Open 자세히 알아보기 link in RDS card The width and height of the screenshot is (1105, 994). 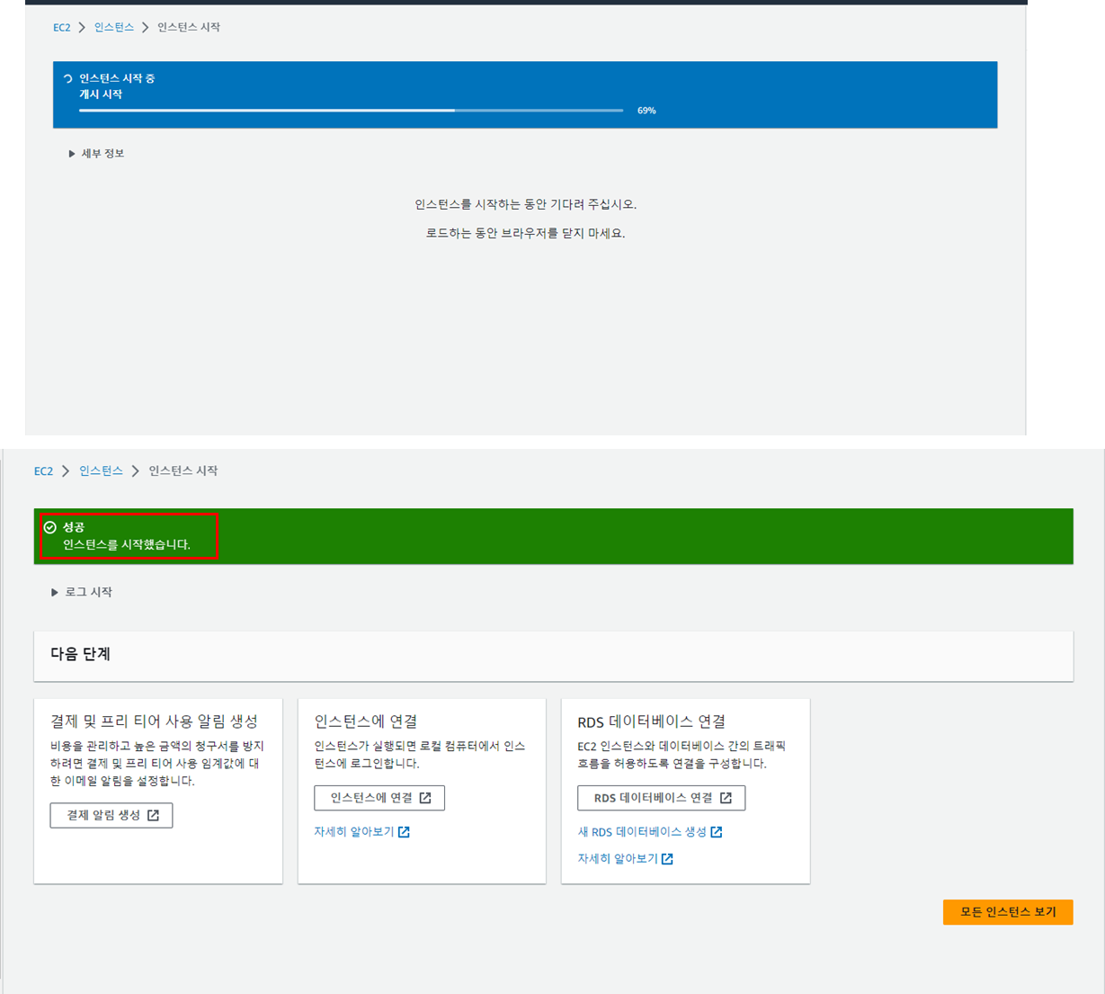(618, 859)
